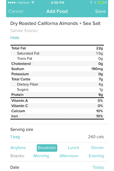Image resolution: width=114 pixels, height=171 pixels.
Task: Select the Morning snack option
Action: [x=41, y=156]
